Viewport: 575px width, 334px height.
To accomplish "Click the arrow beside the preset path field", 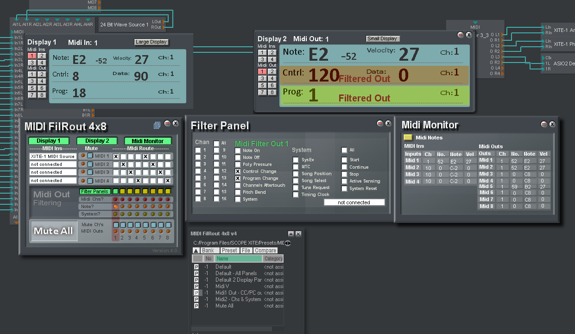I will tap(288, 243).
